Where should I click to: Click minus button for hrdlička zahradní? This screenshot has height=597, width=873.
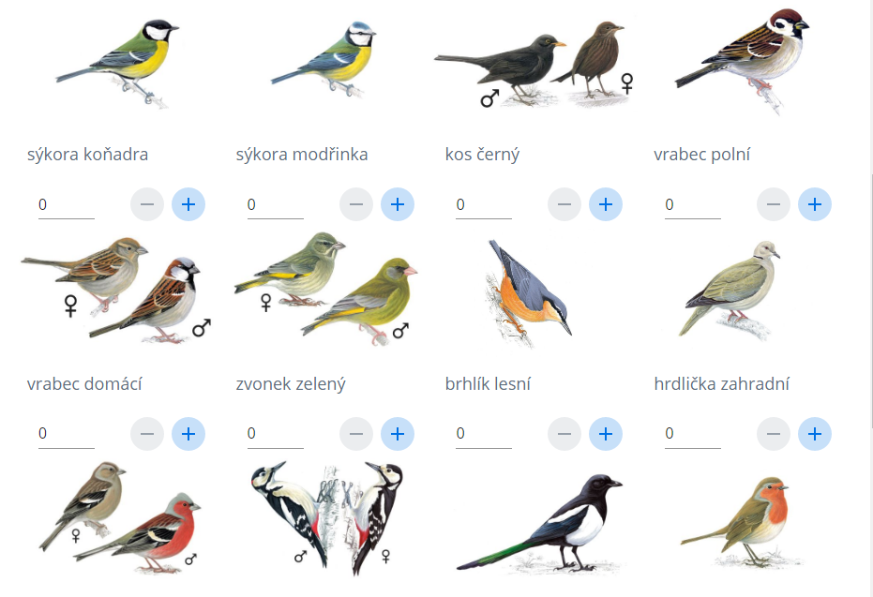(774, 433)
